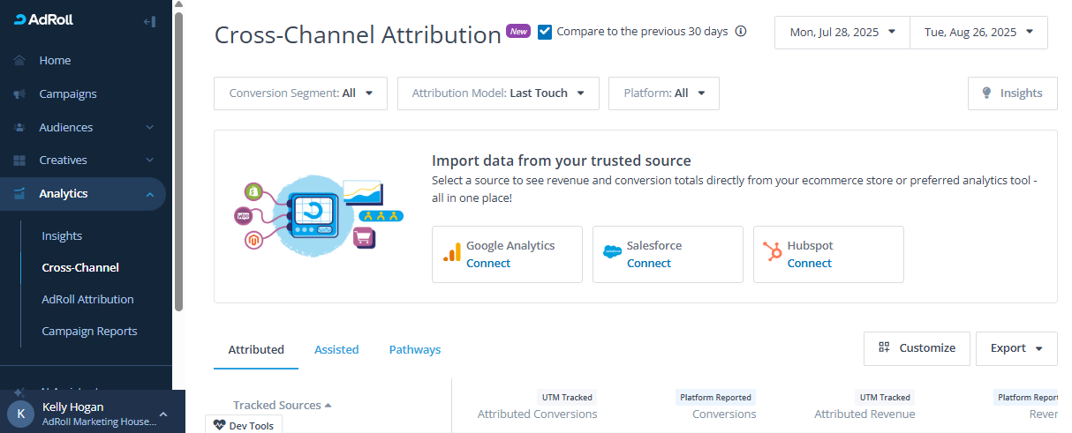Switch to the Pathways tab
This screenshot has width=1072, height=433.
414,350
